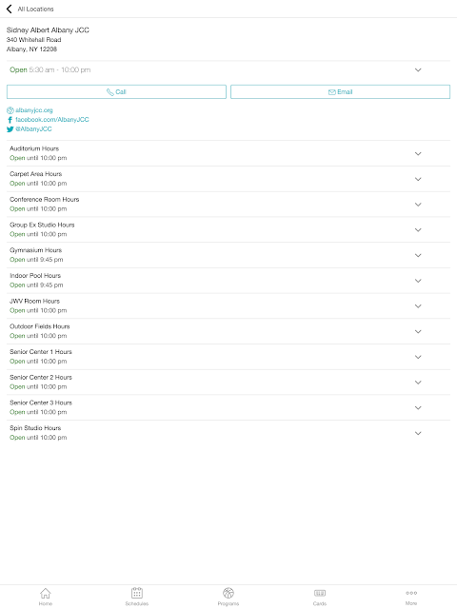Open the More options icon
This screenshot has height=609, width=457.
pos(411,593)
